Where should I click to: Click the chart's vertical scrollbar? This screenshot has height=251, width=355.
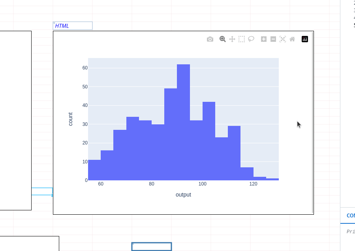[x=312, y=122]
